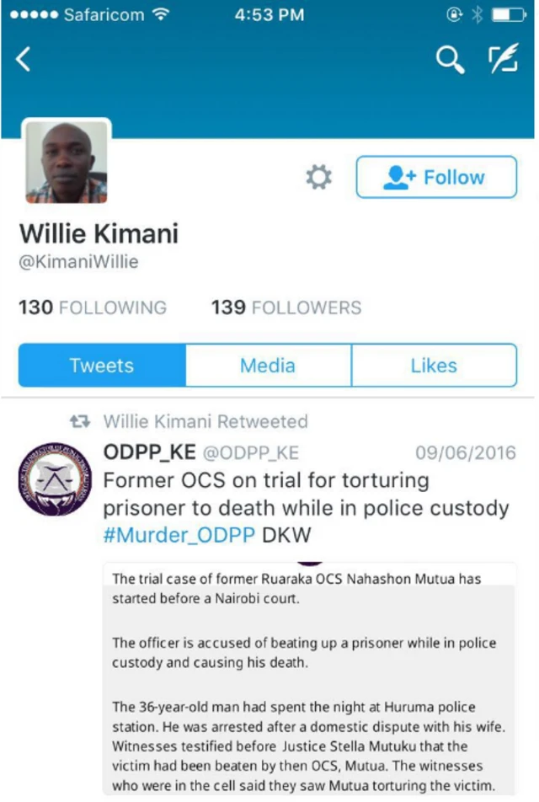Viewport: 539px width, 802px height.
Task: Open the 139 Followers list
Action: point(286,307)
